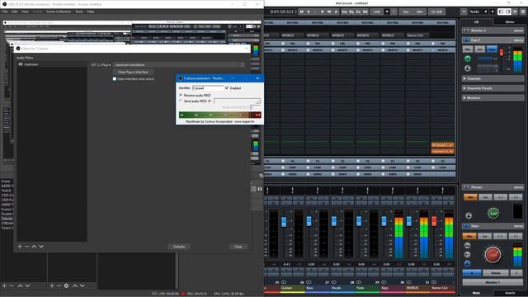The height and width of the screenshot is (297, 528).
Task: Add a scene with OBS scenes plus icon
Action: tap(4, 285)
